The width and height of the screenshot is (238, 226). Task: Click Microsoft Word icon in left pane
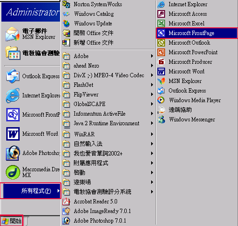(x=13, y=134)
